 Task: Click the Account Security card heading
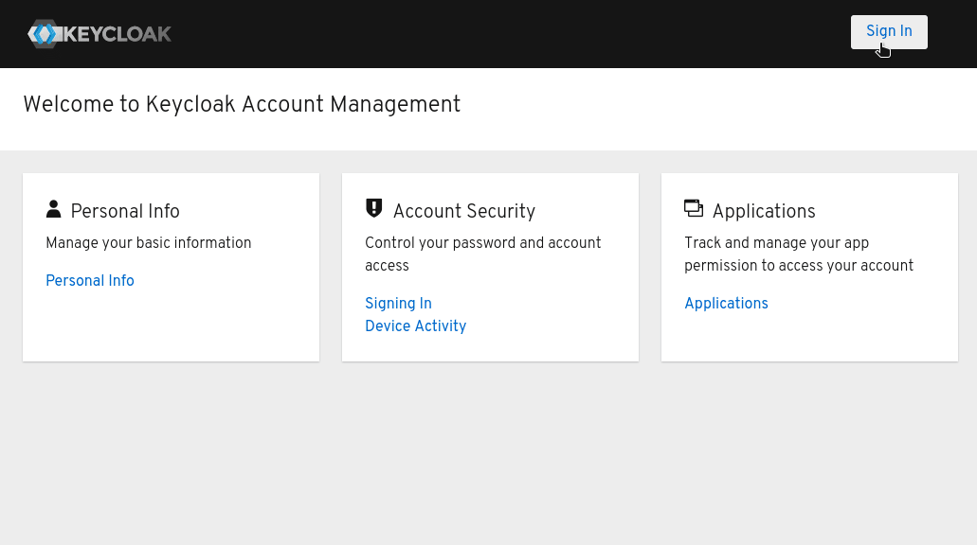coord(463,211)
